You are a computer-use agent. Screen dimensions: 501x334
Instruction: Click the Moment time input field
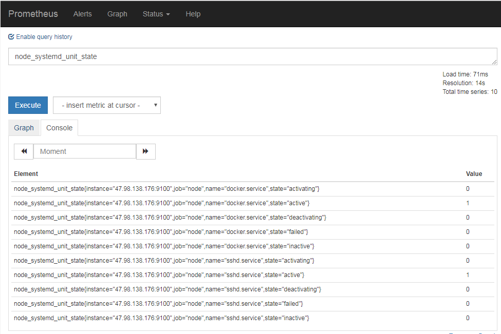(x=85, y=151)
